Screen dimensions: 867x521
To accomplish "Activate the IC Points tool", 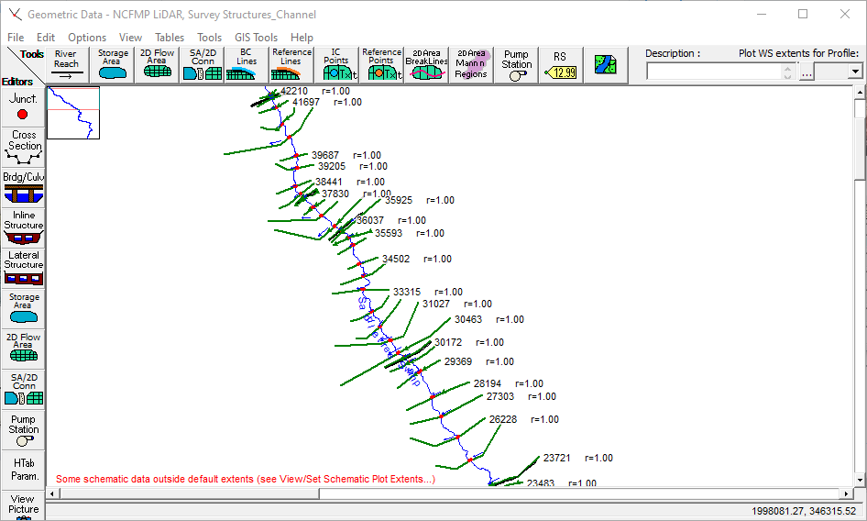I will coord(335,65).
